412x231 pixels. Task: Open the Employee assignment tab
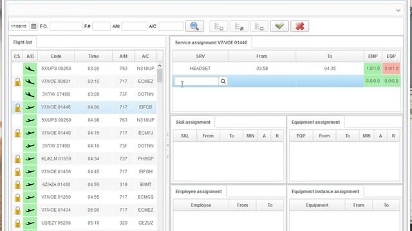point(198,191)
